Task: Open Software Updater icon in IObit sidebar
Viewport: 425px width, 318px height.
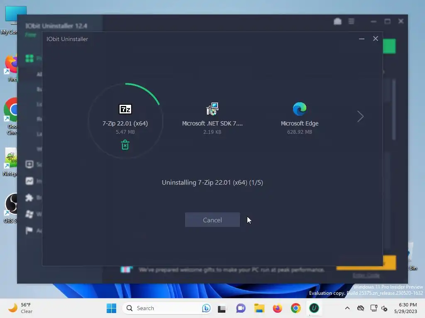Action: pos(29,164)
